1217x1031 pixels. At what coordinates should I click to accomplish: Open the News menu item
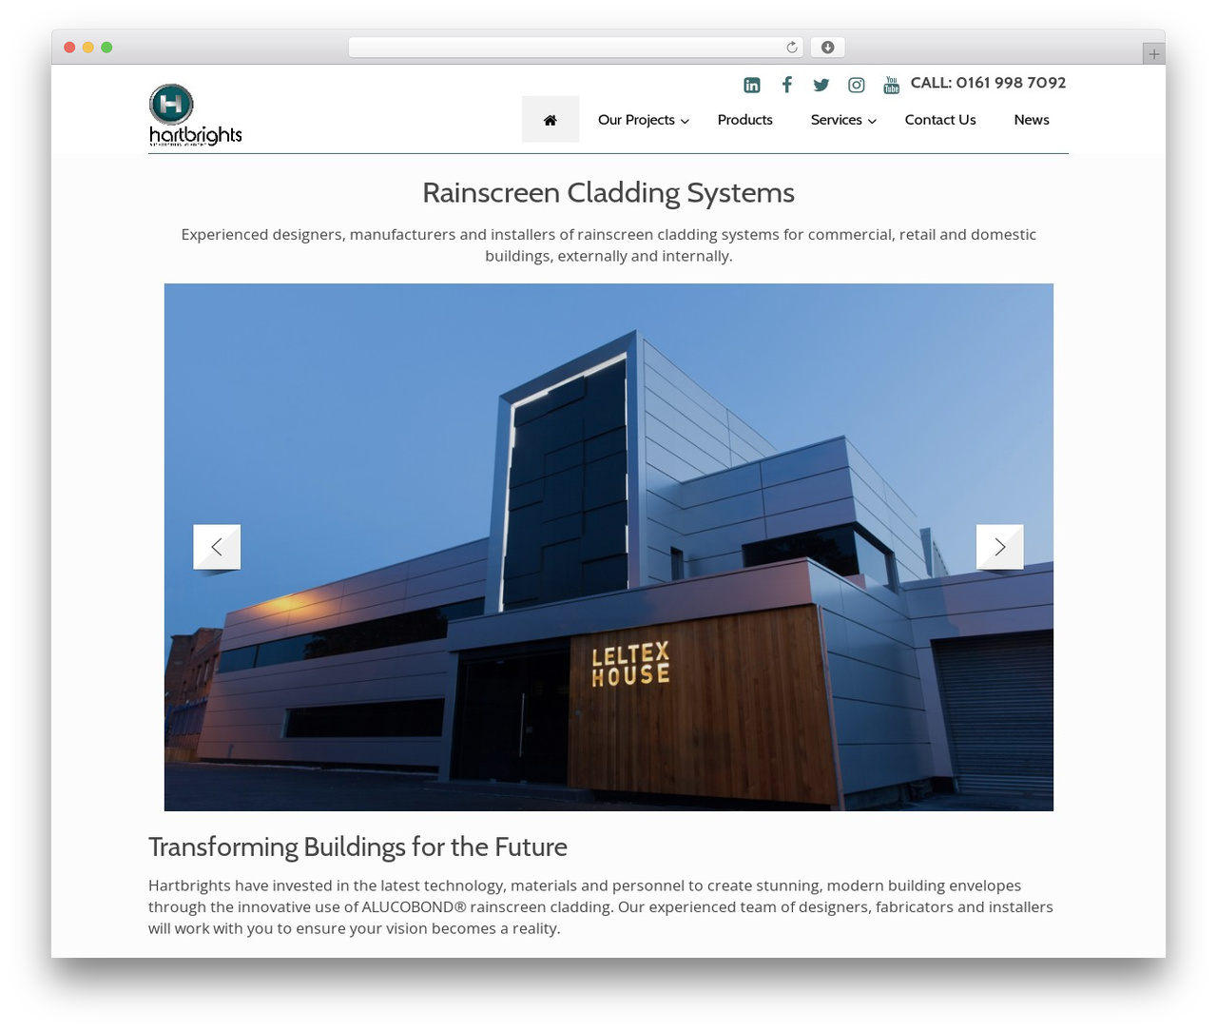(1032, 120)
